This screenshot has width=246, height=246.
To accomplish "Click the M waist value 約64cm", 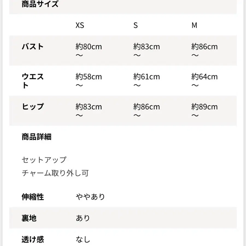I will 204,77.
